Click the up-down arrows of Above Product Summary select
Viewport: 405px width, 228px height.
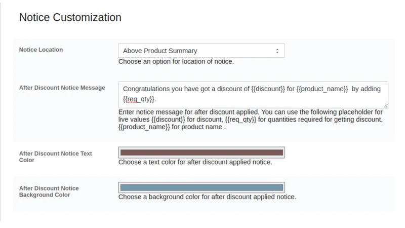[x=277, y=51]
